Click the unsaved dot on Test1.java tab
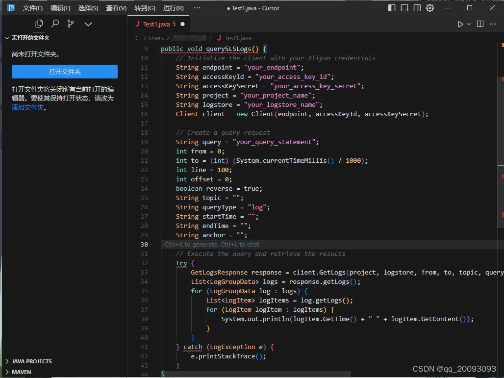The height and width of the screenshot is (378, 504). [182, 24]
